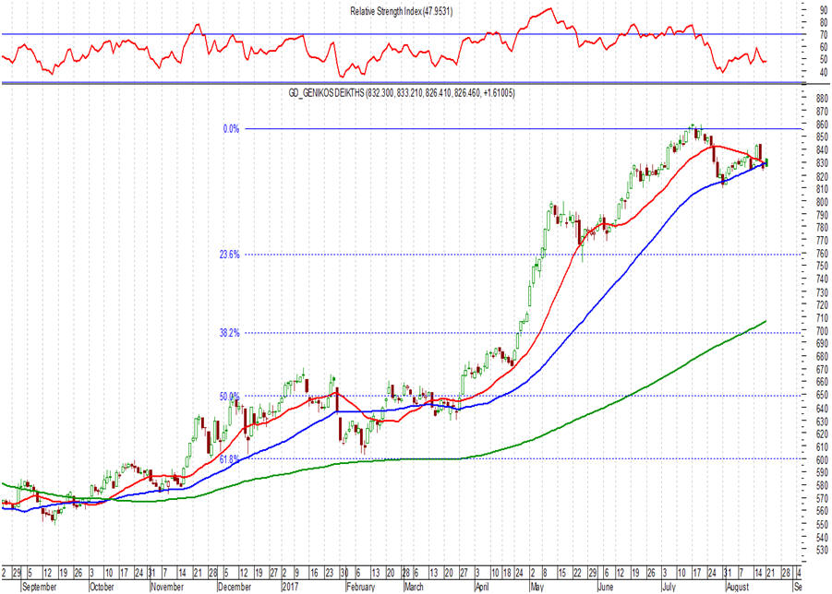Select the GD_GENIKOS DEIKTHS chart title

(402, 93)
